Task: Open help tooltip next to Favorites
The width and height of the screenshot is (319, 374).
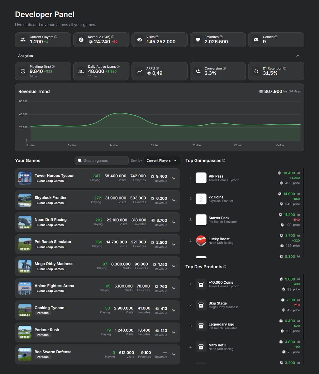Action: click(x=221, y=37)
